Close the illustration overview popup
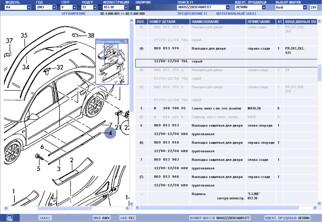This screenshot has height=222, width=322. 126,42
